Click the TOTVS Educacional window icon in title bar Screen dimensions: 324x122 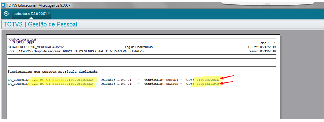point(3,5)
